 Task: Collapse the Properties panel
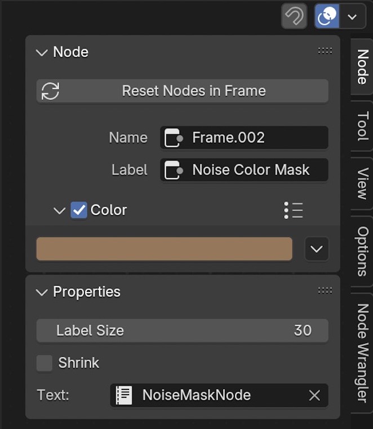(x=42, y=292)
